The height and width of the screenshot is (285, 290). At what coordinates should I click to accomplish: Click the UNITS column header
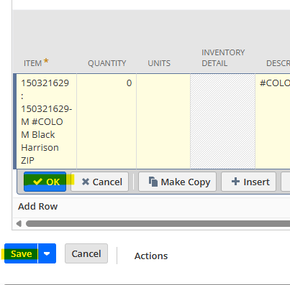point(159,63)
